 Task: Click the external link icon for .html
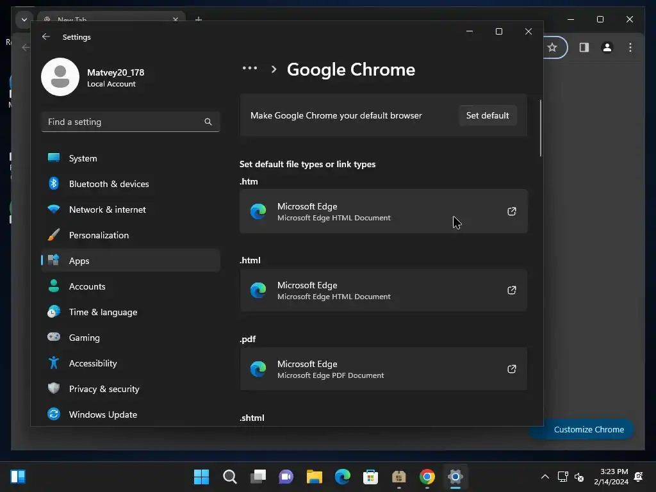click(x=511, y=290)
